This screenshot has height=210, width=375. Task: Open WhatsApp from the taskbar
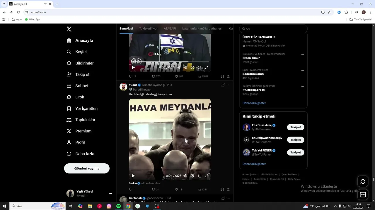(x=138, y=206)
